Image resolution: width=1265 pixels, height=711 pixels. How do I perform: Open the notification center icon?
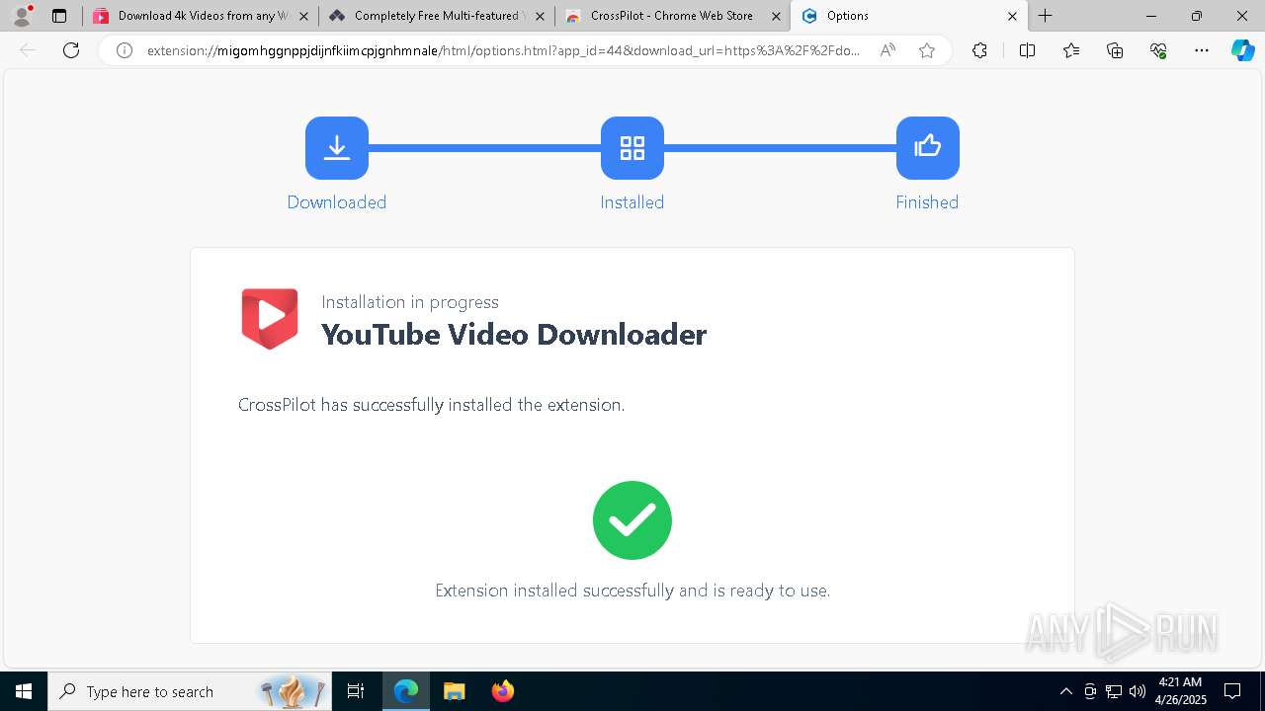tap(1232, 691)
